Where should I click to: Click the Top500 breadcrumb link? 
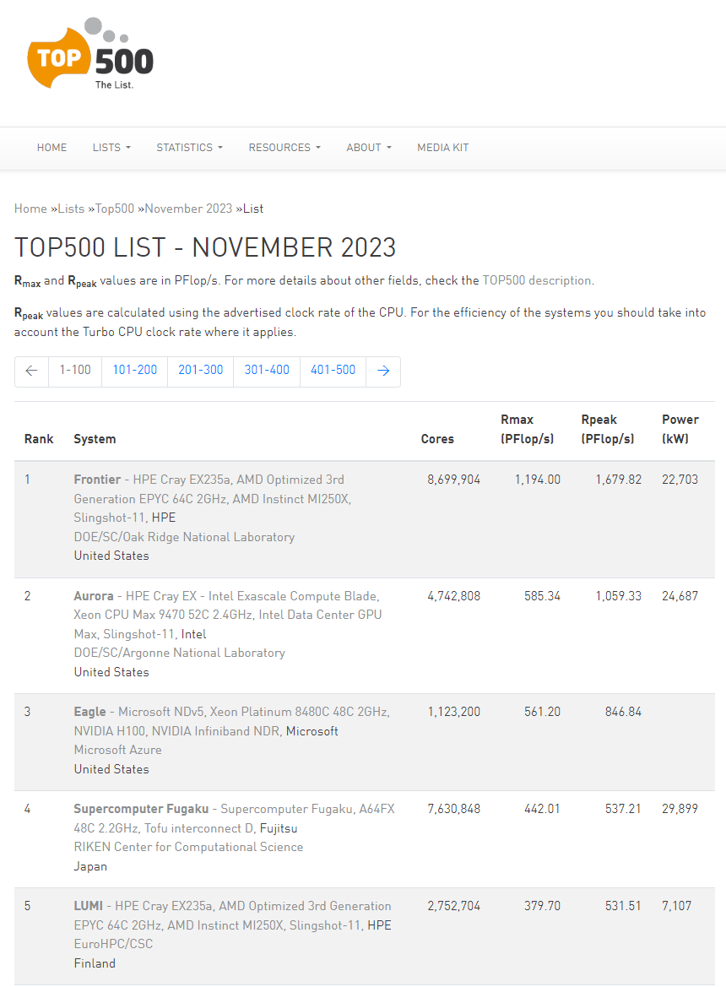pyautogui.click(x=115, y=209)
